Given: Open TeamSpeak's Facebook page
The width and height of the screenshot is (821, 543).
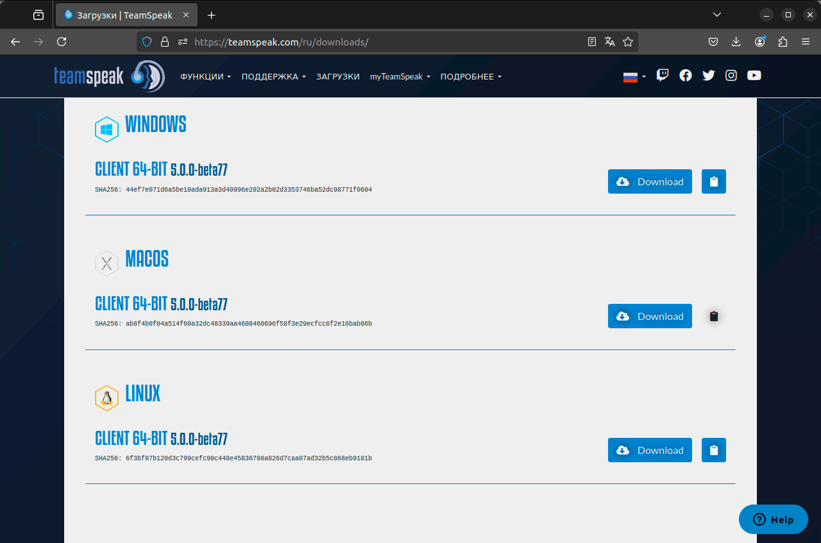Looking at the screenshot, I should pyautogui.click(x=686, y=76).
